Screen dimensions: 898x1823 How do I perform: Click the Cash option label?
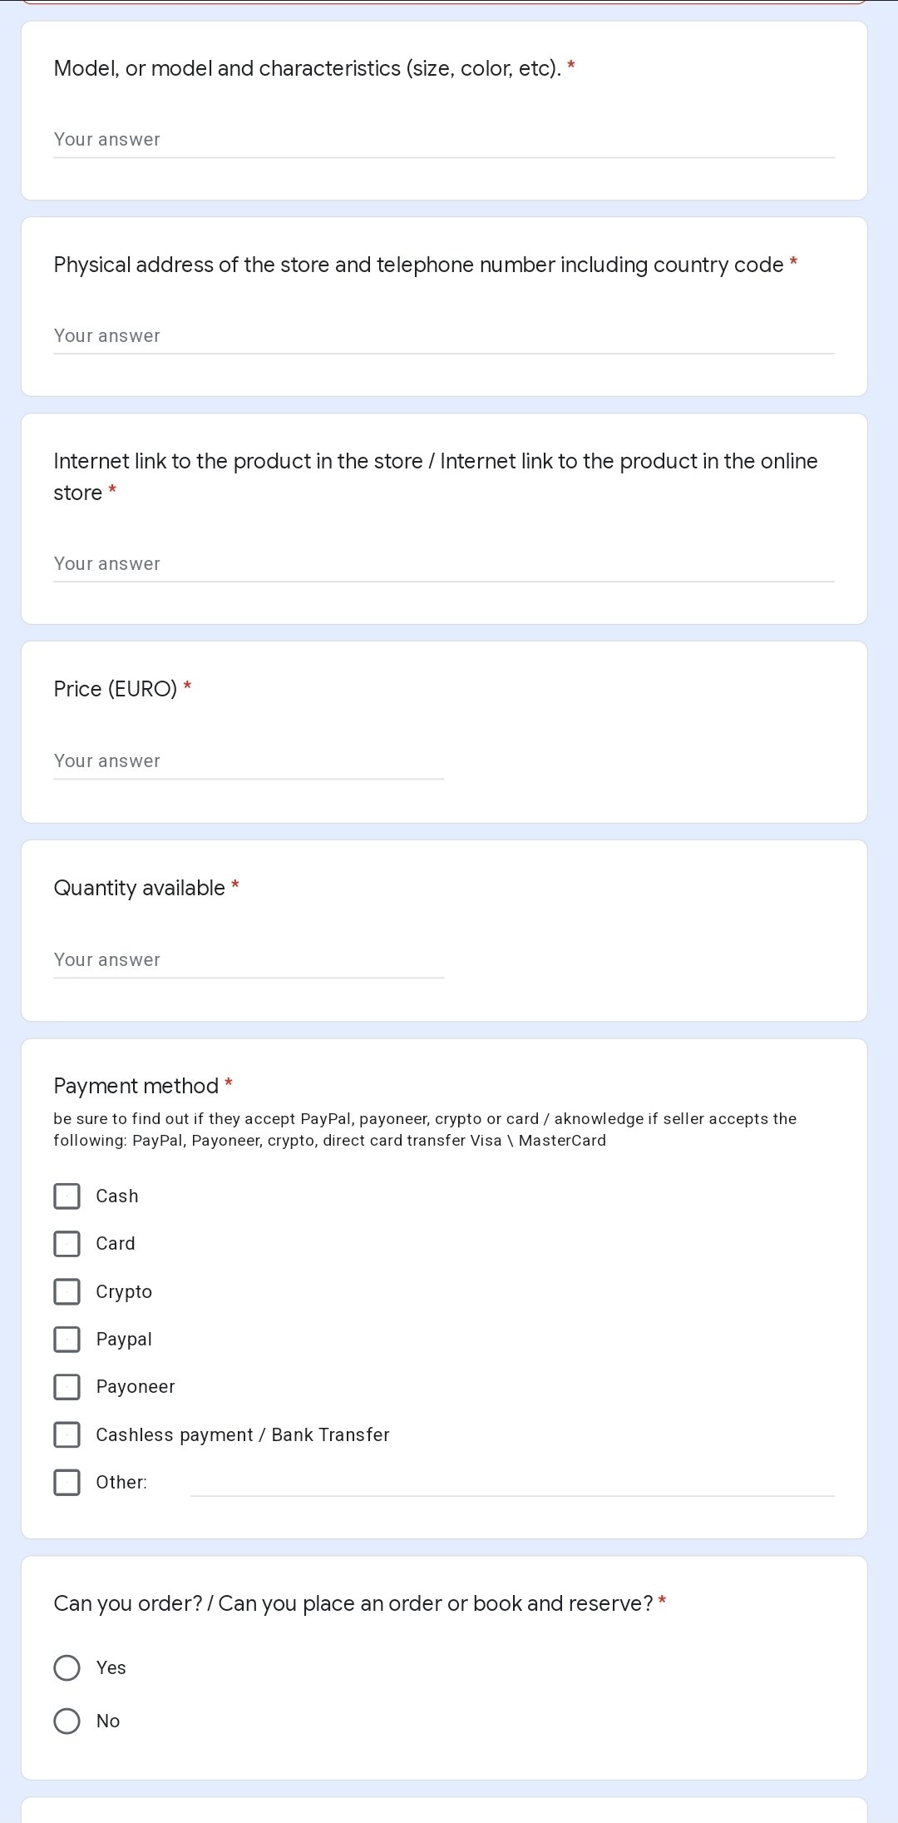coord(117,1196)
